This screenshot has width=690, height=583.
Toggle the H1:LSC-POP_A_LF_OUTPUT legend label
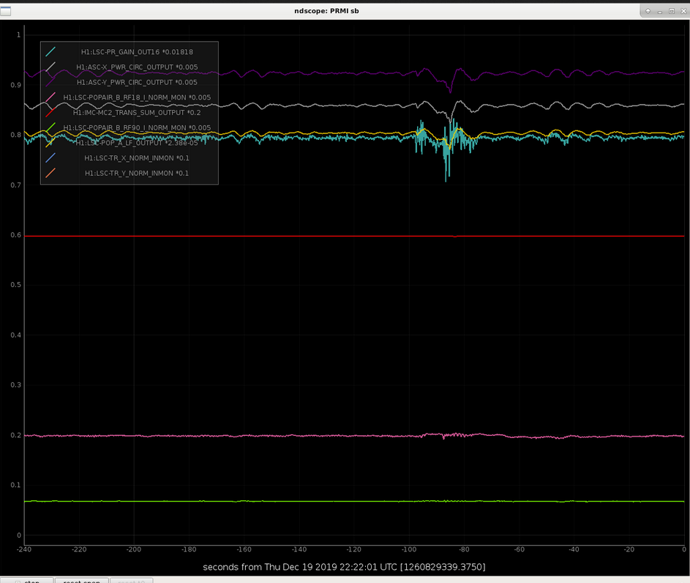(137, 143)
